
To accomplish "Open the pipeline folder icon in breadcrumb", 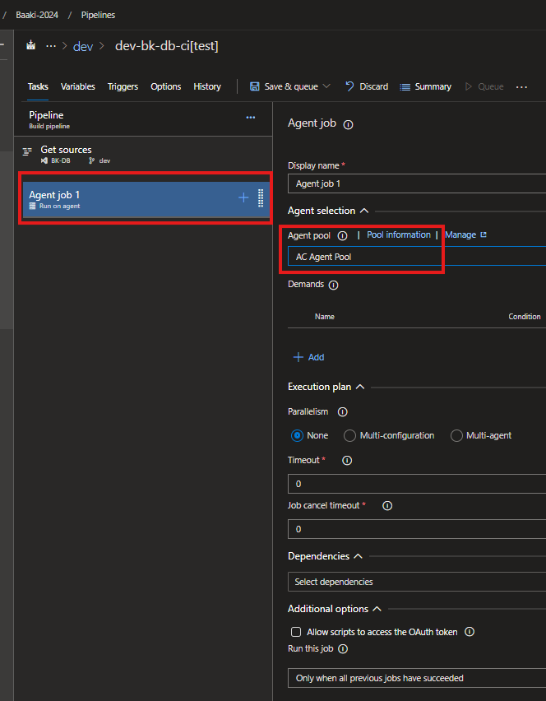I will [30, 45].
